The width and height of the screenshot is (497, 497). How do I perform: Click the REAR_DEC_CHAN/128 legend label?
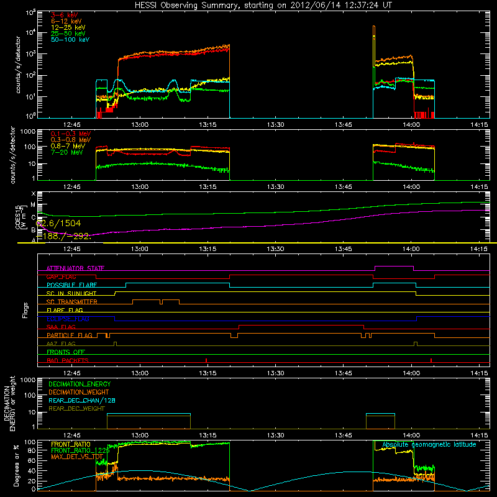[82, 400]
